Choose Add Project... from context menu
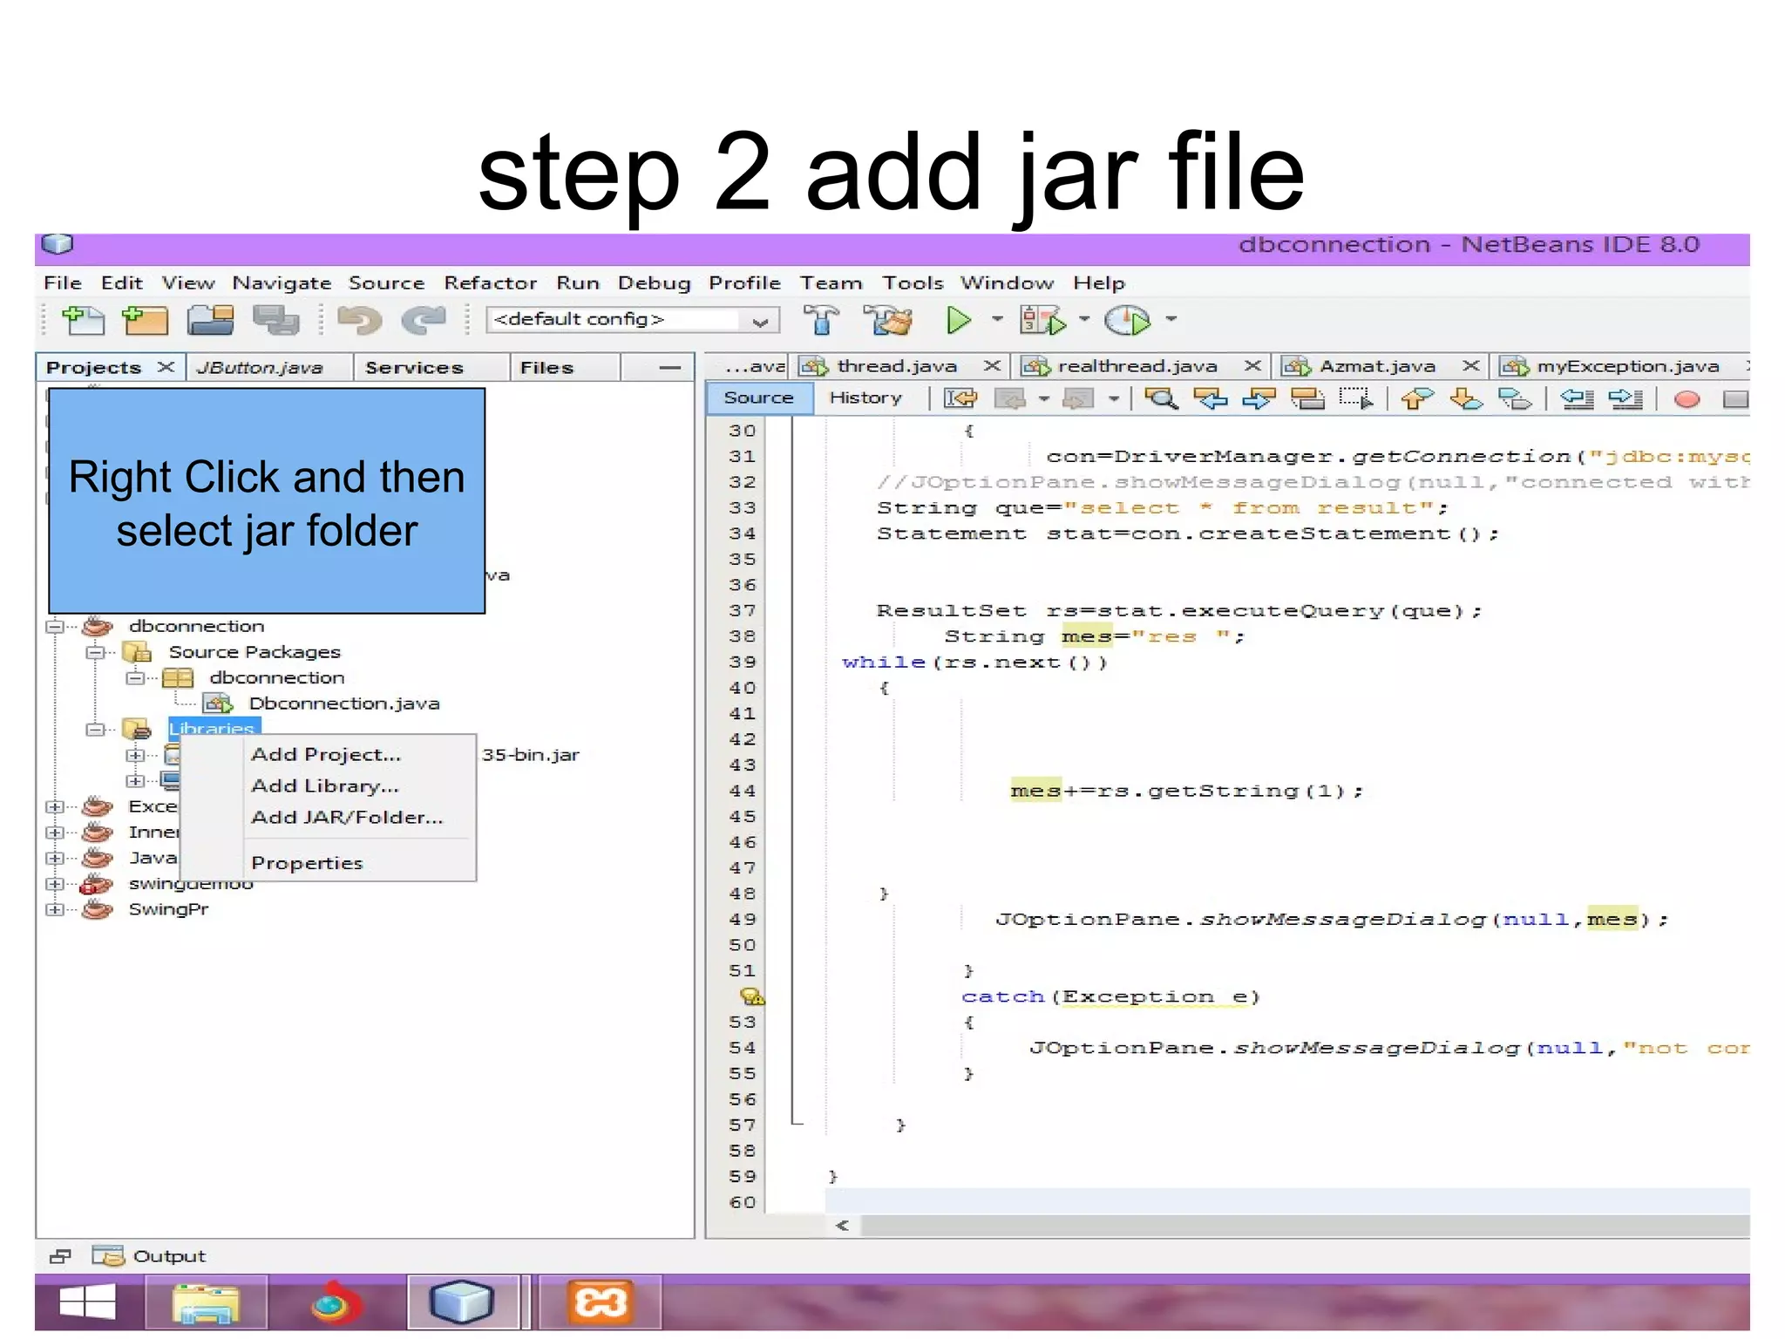The height and width of the screenshot is (1339, 1785). (x=326, y=755)
